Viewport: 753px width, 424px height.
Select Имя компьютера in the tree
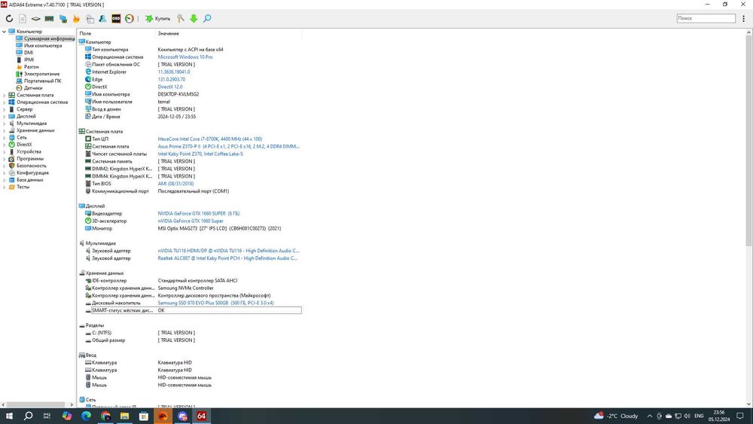(43, 46)
